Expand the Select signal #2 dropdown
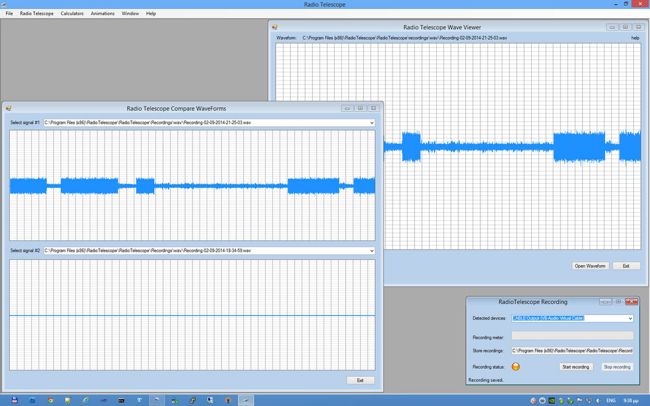 (x=371, y=250)
